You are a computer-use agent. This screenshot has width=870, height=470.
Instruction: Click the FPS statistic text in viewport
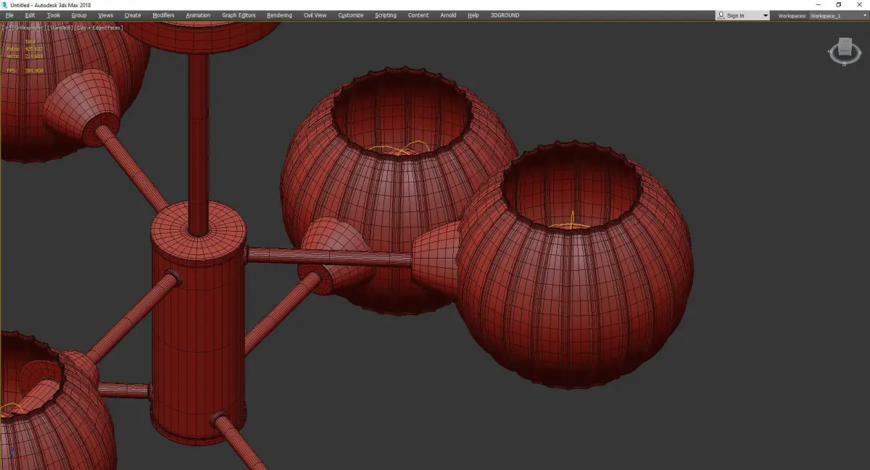click(25, 71)
